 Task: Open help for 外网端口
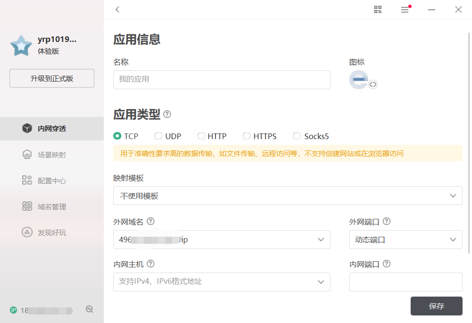387,222
